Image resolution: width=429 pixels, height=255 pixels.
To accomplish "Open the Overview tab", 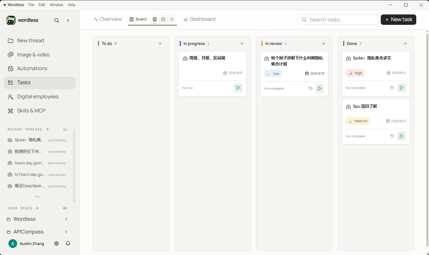I will tap(108, 19).
